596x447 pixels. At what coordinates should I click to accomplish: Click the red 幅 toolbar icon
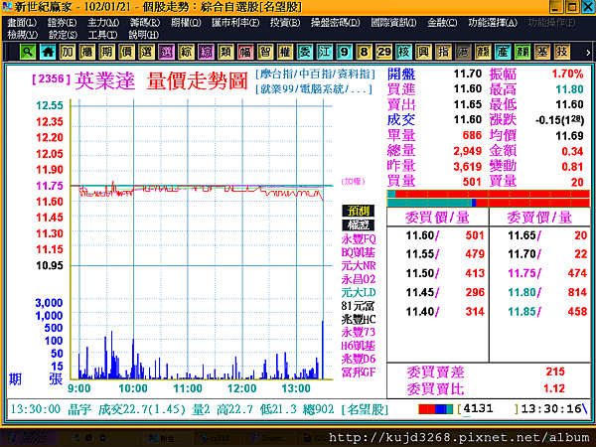point(245,52)
